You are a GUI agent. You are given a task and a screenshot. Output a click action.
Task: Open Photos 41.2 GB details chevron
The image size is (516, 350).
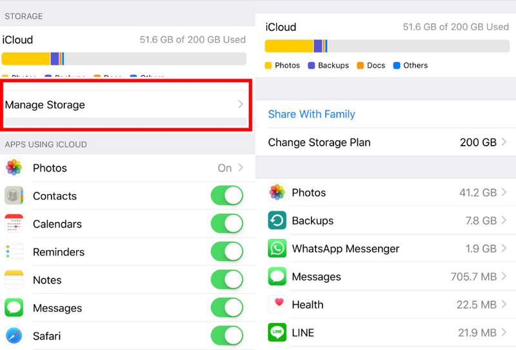tap(504, 192)
